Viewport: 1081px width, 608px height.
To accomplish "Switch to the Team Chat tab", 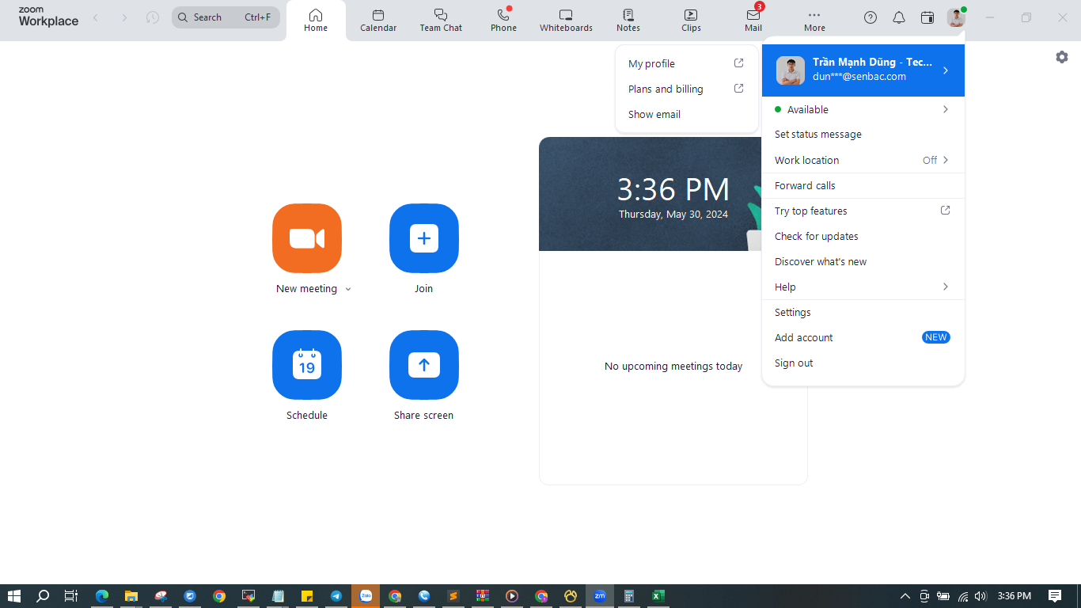I will (441, 21).
